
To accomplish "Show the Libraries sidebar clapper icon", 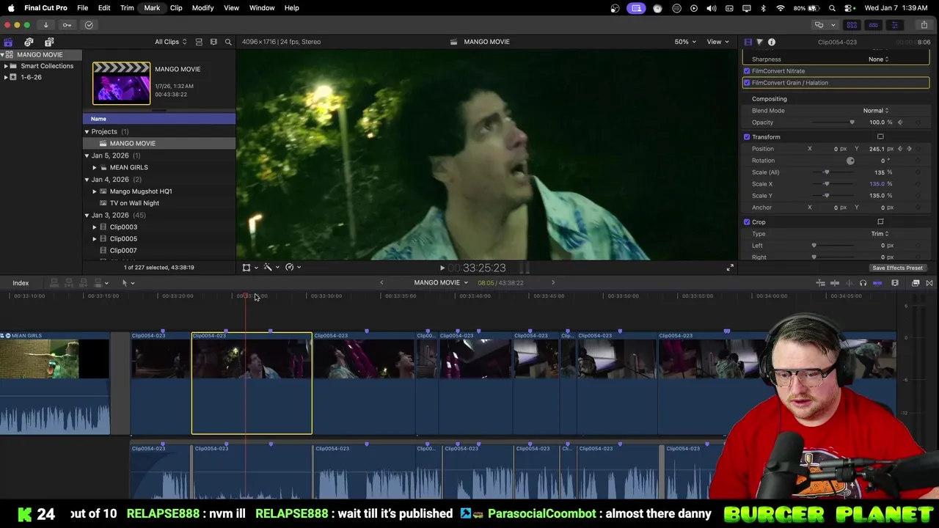I will click(x=8, y=42).
